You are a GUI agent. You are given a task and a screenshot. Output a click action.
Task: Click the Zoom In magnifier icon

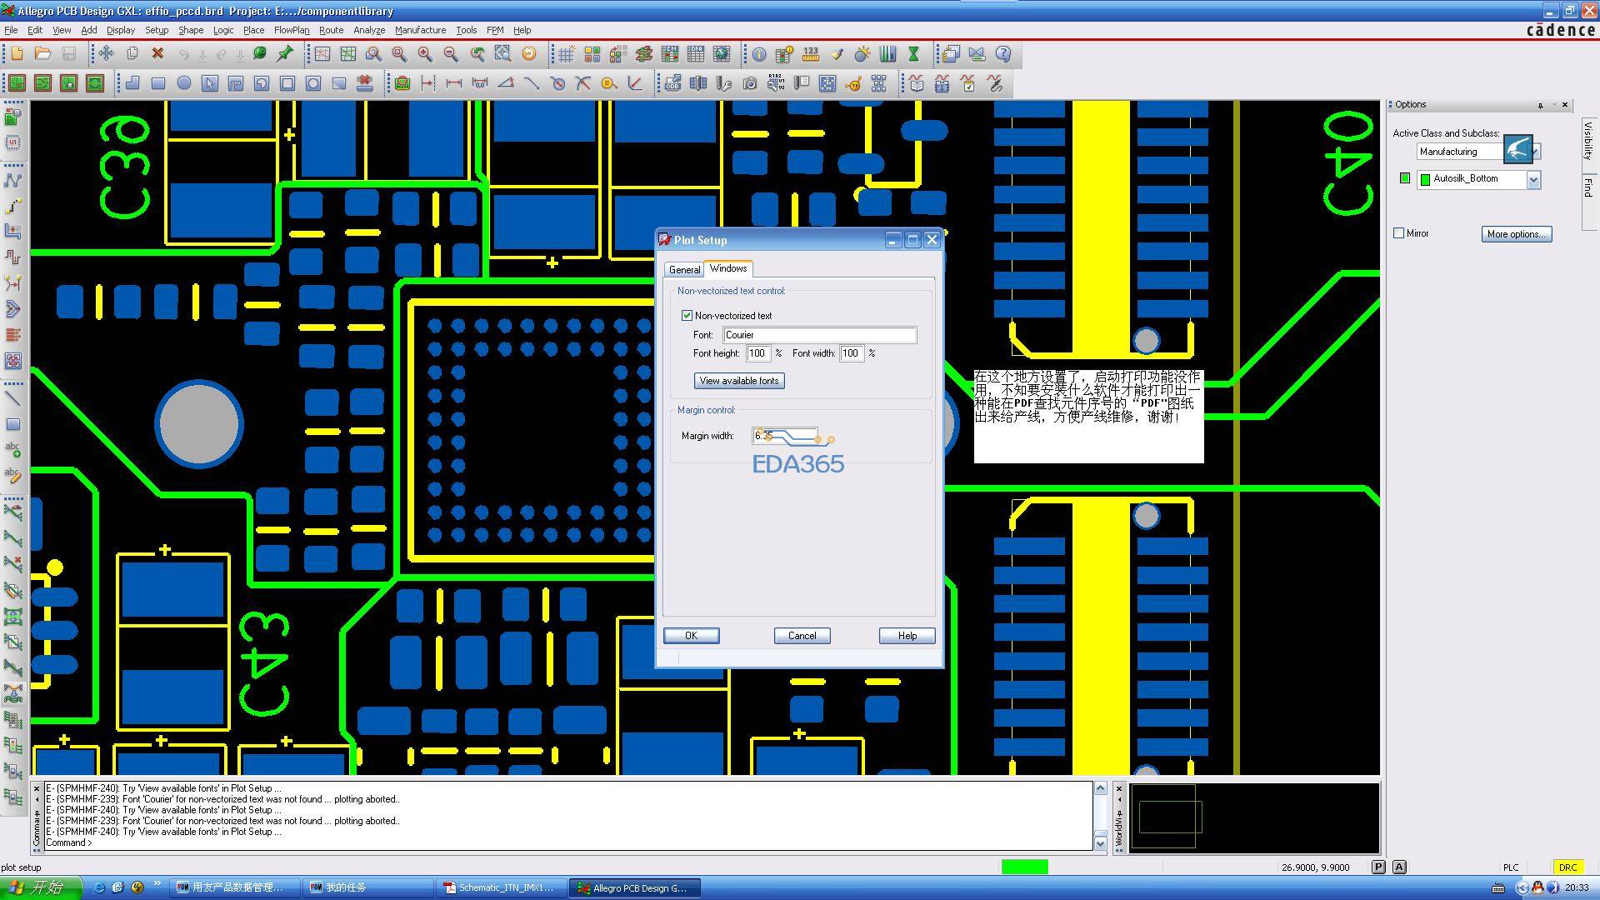pos(425,54)
